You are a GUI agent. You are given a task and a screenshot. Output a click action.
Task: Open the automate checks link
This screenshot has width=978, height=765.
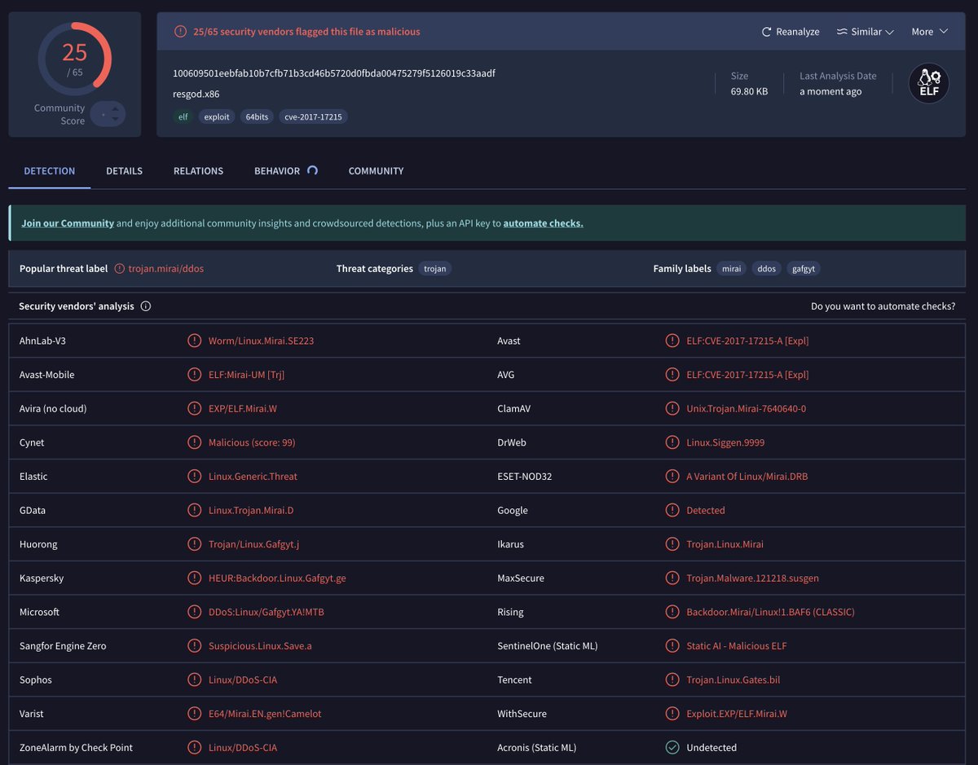click(x=543, y=223)
